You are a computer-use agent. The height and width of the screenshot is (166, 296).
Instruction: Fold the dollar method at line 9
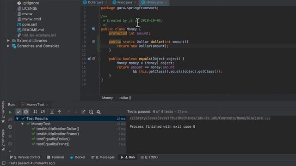99,42
